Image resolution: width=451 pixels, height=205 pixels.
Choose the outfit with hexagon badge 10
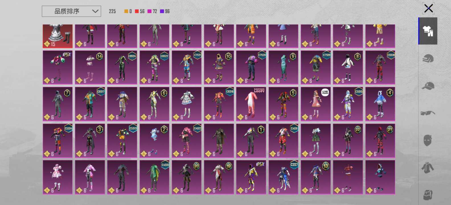(219, 67)
